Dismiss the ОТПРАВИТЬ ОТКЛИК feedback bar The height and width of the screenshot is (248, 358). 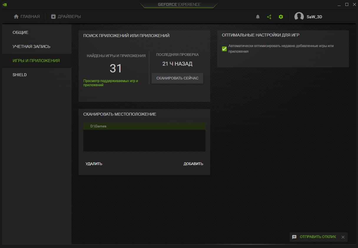click(343, 237)
